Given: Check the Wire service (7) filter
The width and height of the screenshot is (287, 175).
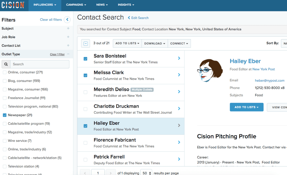Looking at the screenshot, I should pos(5,141).
